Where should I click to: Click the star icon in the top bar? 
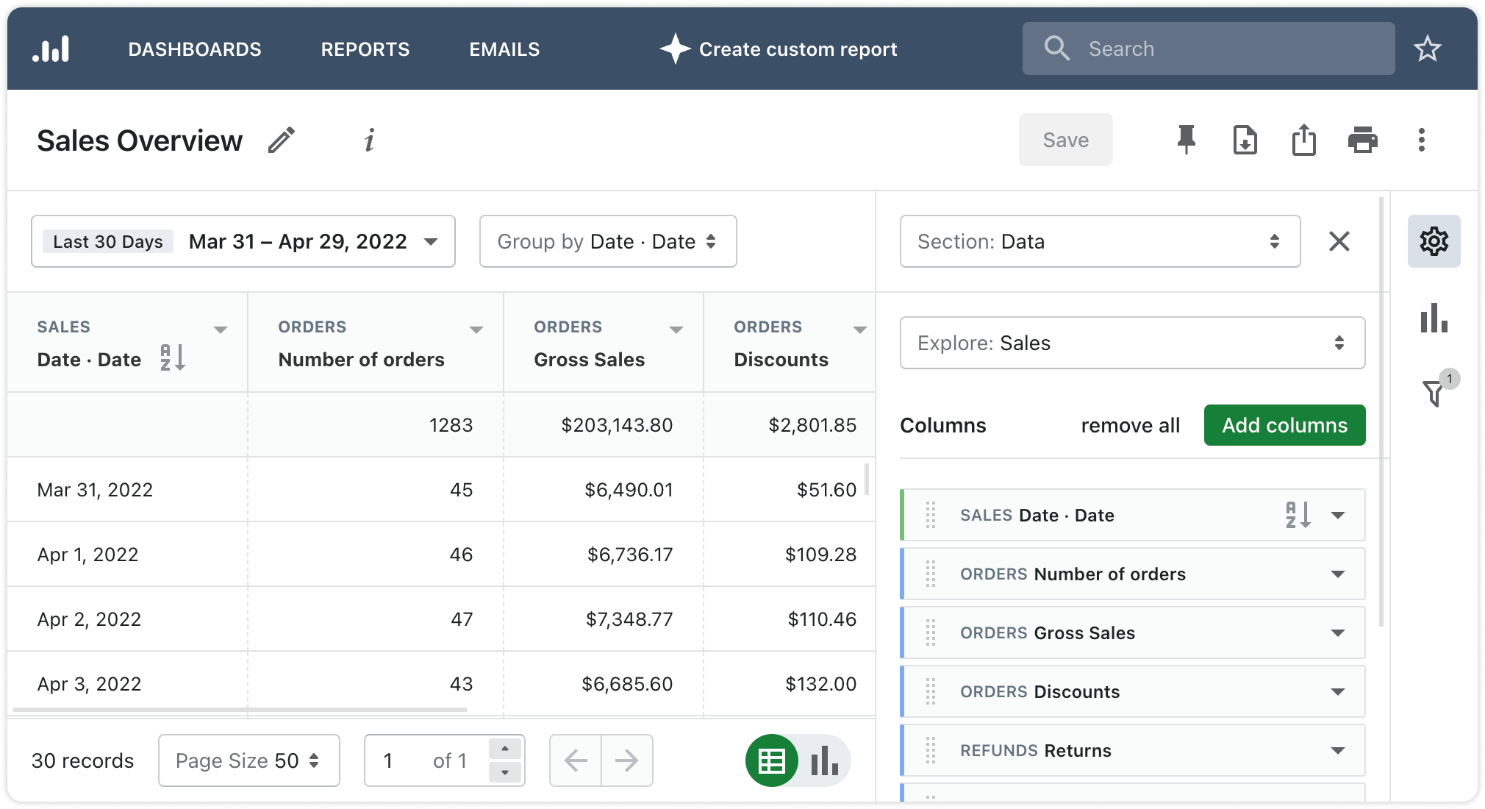pyautogui.click(x=1427, y=49)
